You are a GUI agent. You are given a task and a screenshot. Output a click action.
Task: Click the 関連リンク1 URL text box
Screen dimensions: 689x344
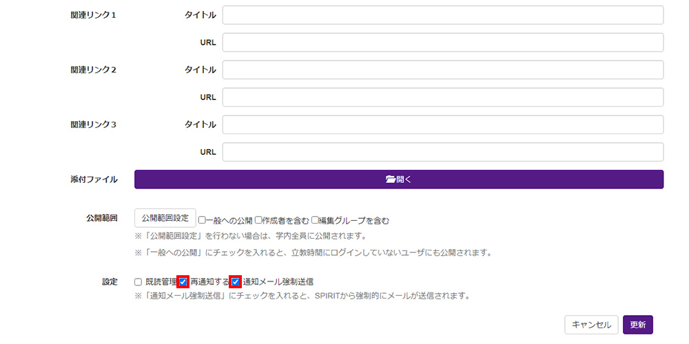[442, 43]
